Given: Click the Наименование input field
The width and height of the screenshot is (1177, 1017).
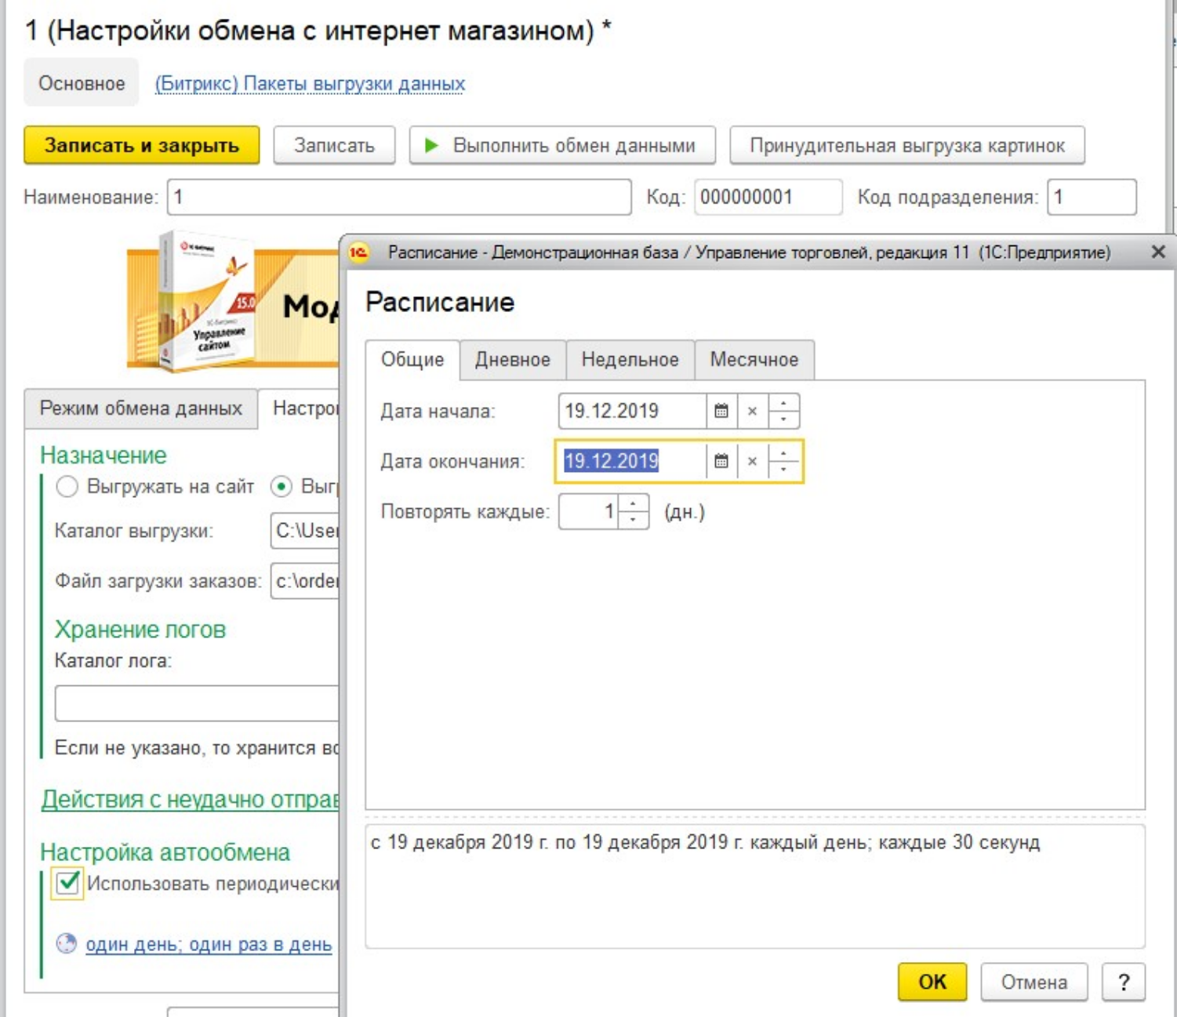Looking at the screenshot, I should click(x=398, y=197).
